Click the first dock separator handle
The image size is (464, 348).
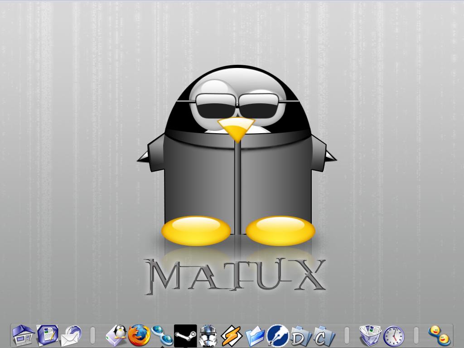tap(93, 336)
